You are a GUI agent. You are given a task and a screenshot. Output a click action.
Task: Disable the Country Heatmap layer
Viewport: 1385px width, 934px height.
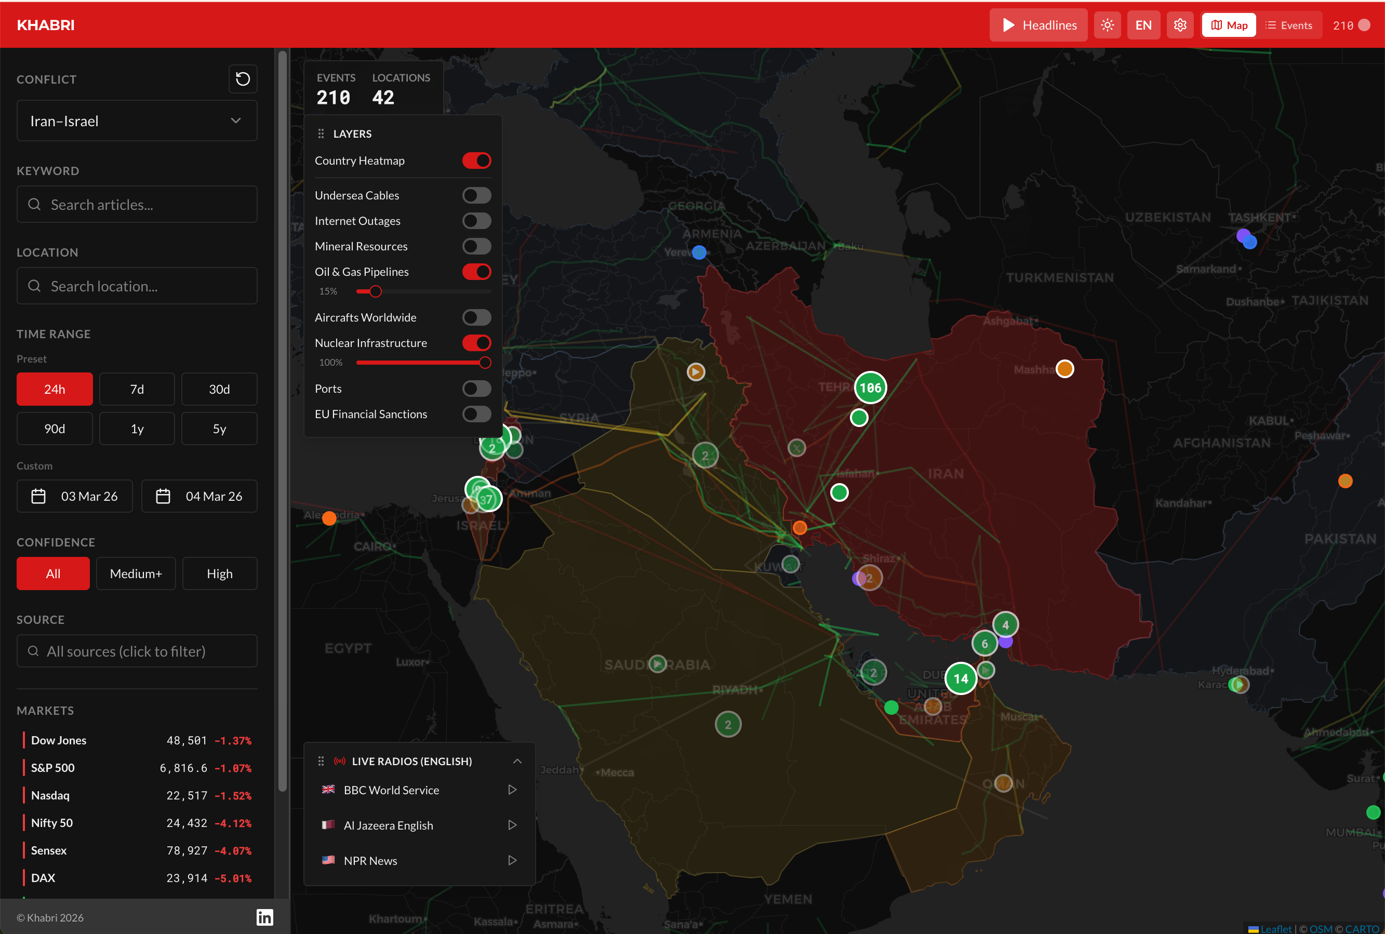[x=476, y=160]
